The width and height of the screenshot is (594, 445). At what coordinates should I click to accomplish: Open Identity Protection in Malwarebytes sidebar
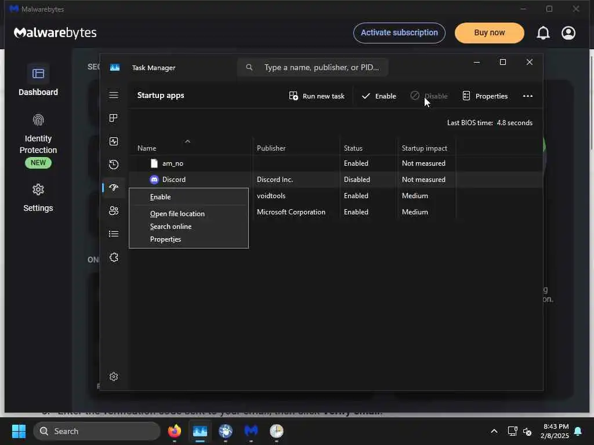[x=38, y=141]
